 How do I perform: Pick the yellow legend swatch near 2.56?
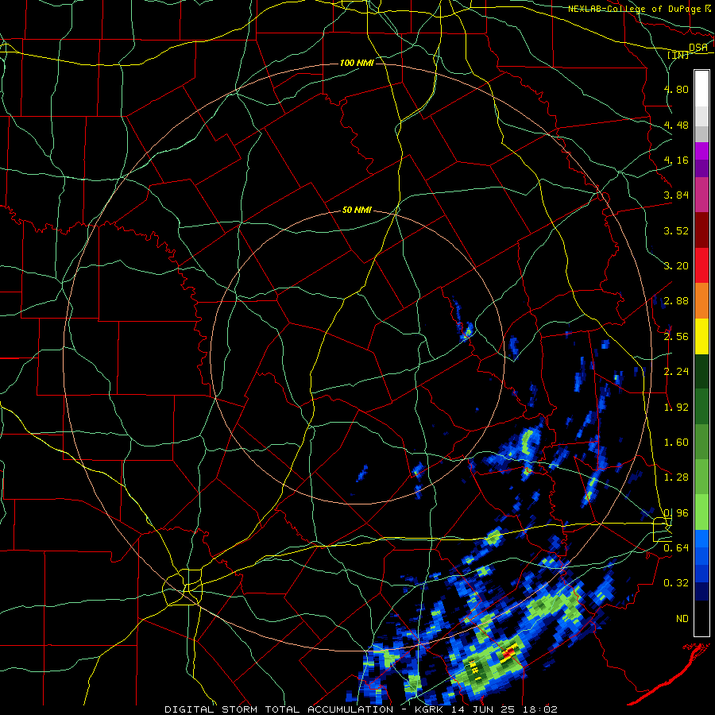(x=701, y=336)
